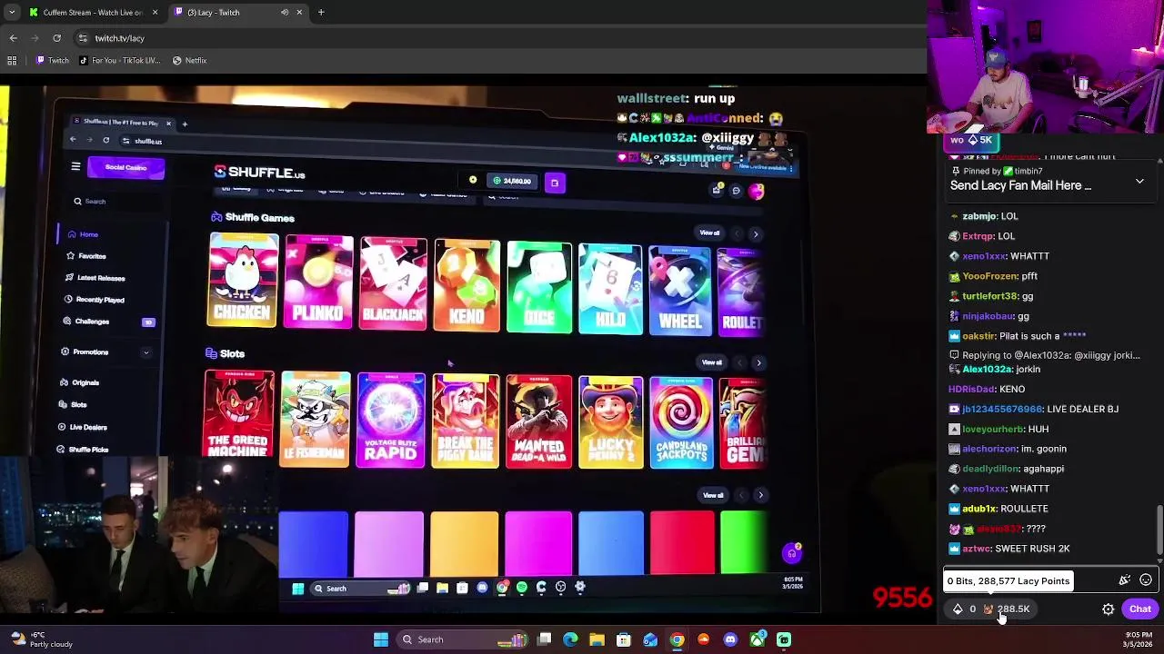This screenshot has height=654, width=1164.
Task: Click username aztwc in chat
Action: pos(976,549)
